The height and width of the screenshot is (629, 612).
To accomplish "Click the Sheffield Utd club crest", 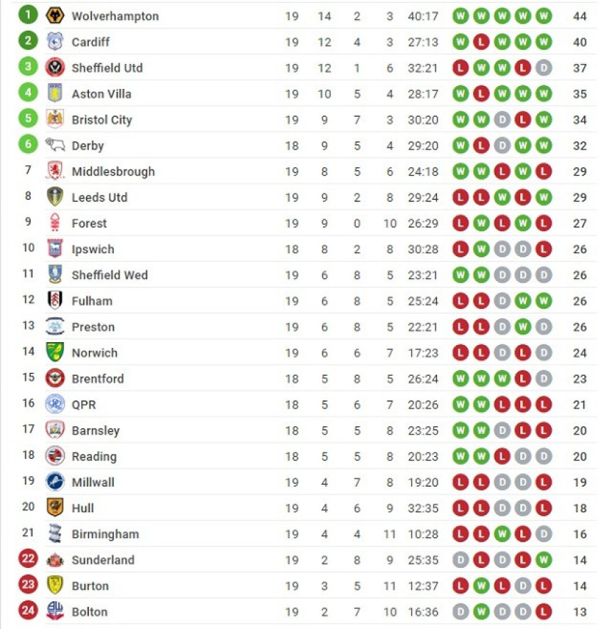I will (x=55, y=68).
